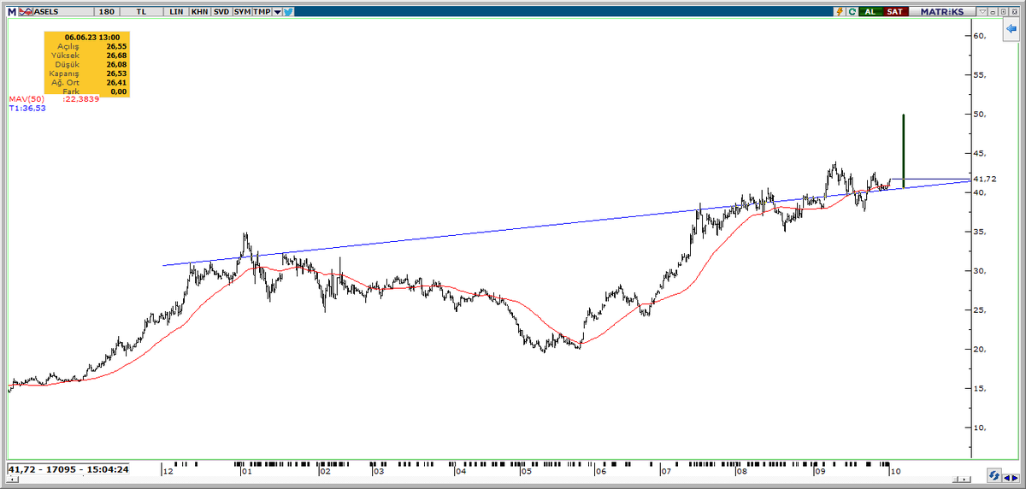Open the MATRIKS menu button
The image size is (1026, 489).
(x=942, y=12)
